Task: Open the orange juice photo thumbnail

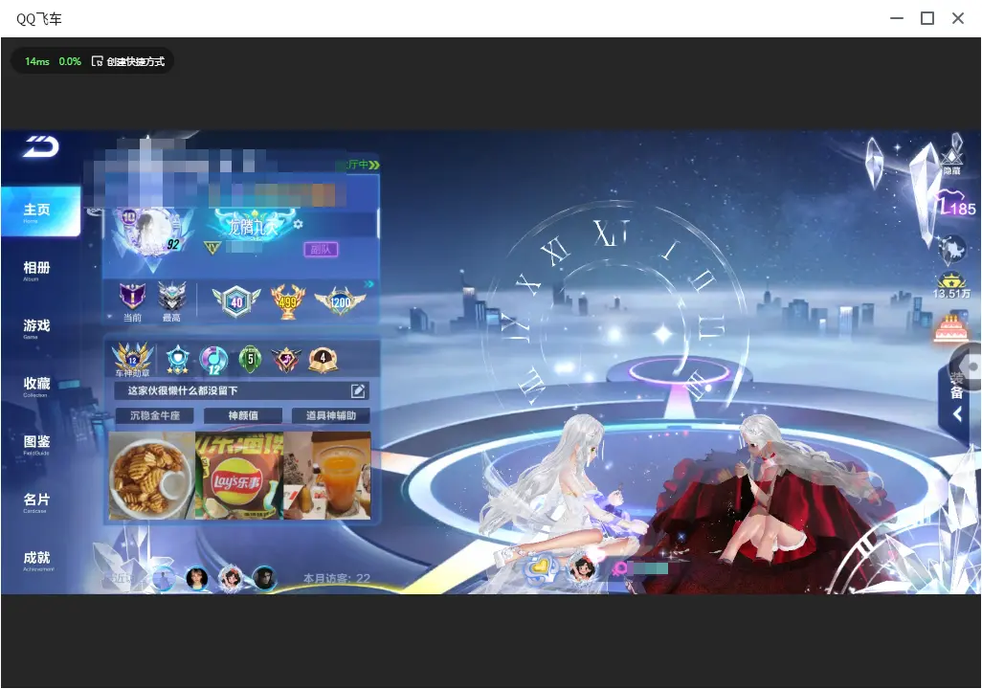Action: [327, 476]
